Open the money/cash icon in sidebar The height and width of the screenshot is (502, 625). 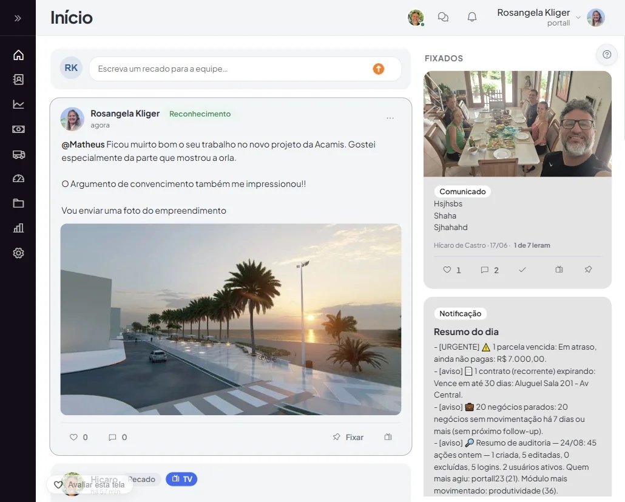(x=18, y=129)
